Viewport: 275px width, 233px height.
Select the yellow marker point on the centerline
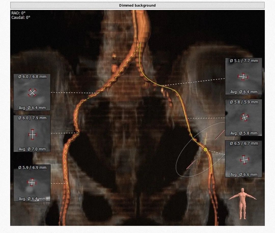[x=205, y=149]
